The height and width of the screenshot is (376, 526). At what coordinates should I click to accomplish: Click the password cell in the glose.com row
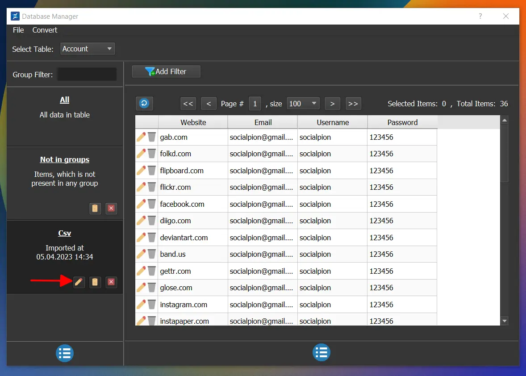[x=402, y=288]
